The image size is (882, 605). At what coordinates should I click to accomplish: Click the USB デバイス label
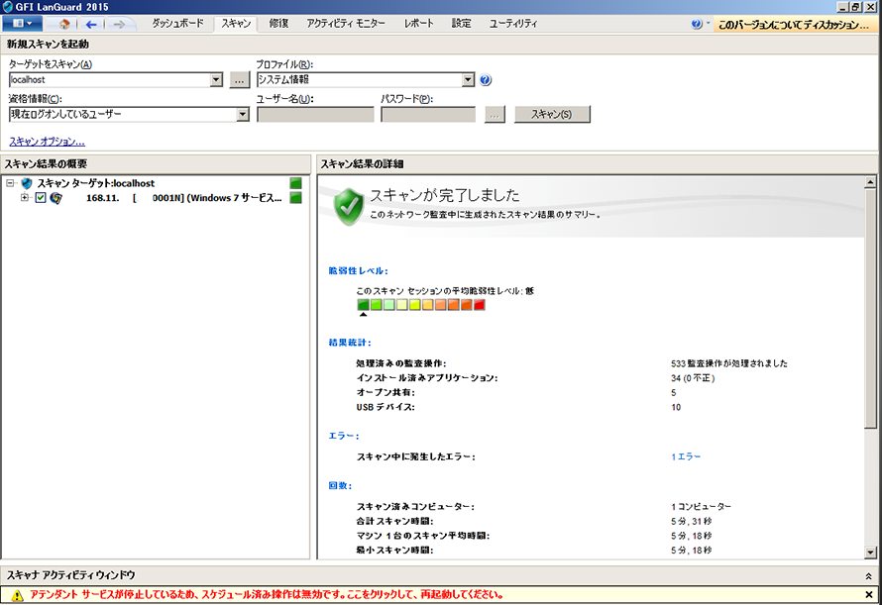tap(386, 407)
